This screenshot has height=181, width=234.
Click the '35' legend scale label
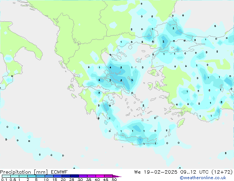pyautogui.click(x=89, y=180)
